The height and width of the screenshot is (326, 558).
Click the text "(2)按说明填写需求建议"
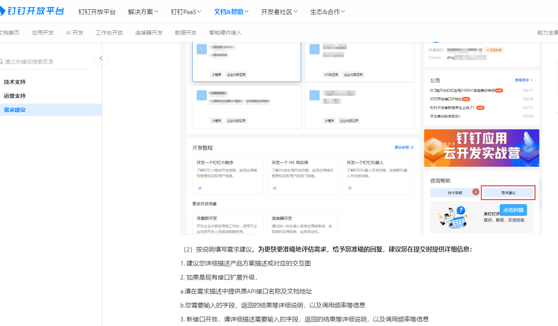coord(219,249)
